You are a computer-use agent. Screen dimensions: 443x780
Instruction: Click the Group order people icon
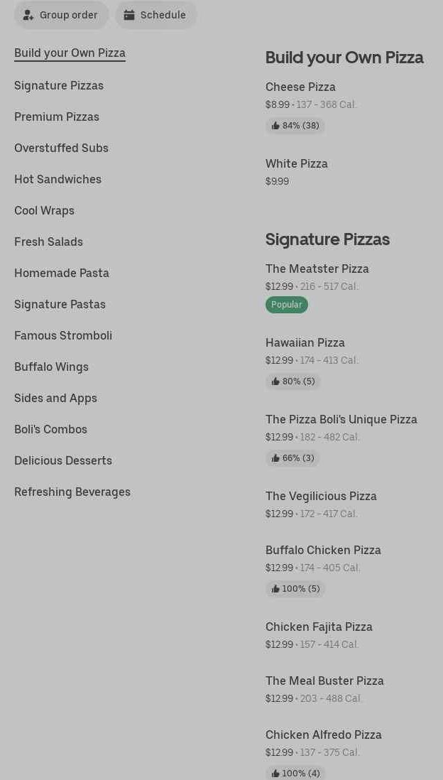tap(28, 15)
